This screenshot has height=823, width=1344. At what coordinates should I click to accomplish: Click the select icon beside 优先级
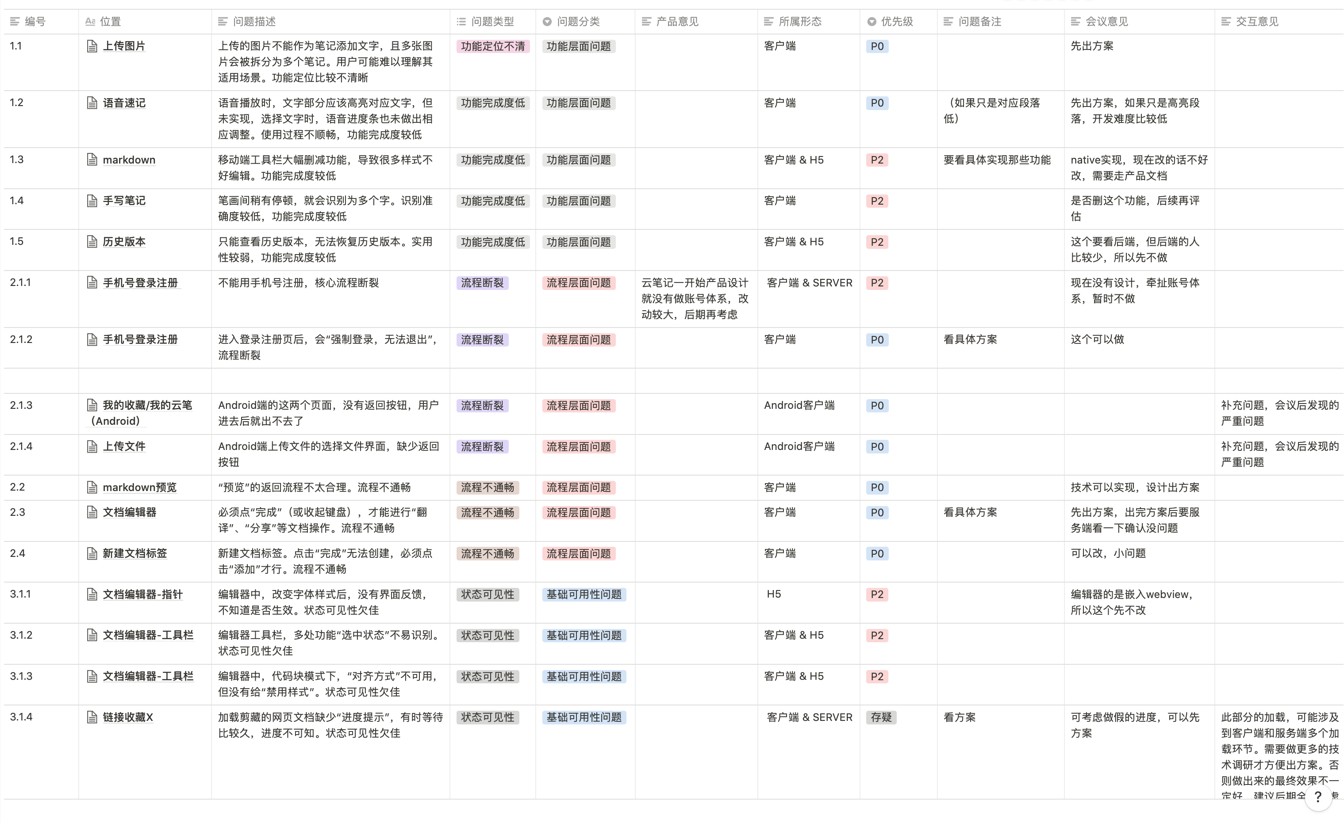[872, 21]
